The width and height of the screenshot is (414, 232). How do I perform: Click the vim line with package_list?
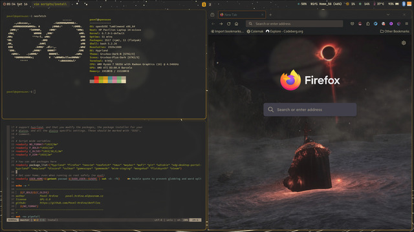pyautogui.click(x=108, y=166)
